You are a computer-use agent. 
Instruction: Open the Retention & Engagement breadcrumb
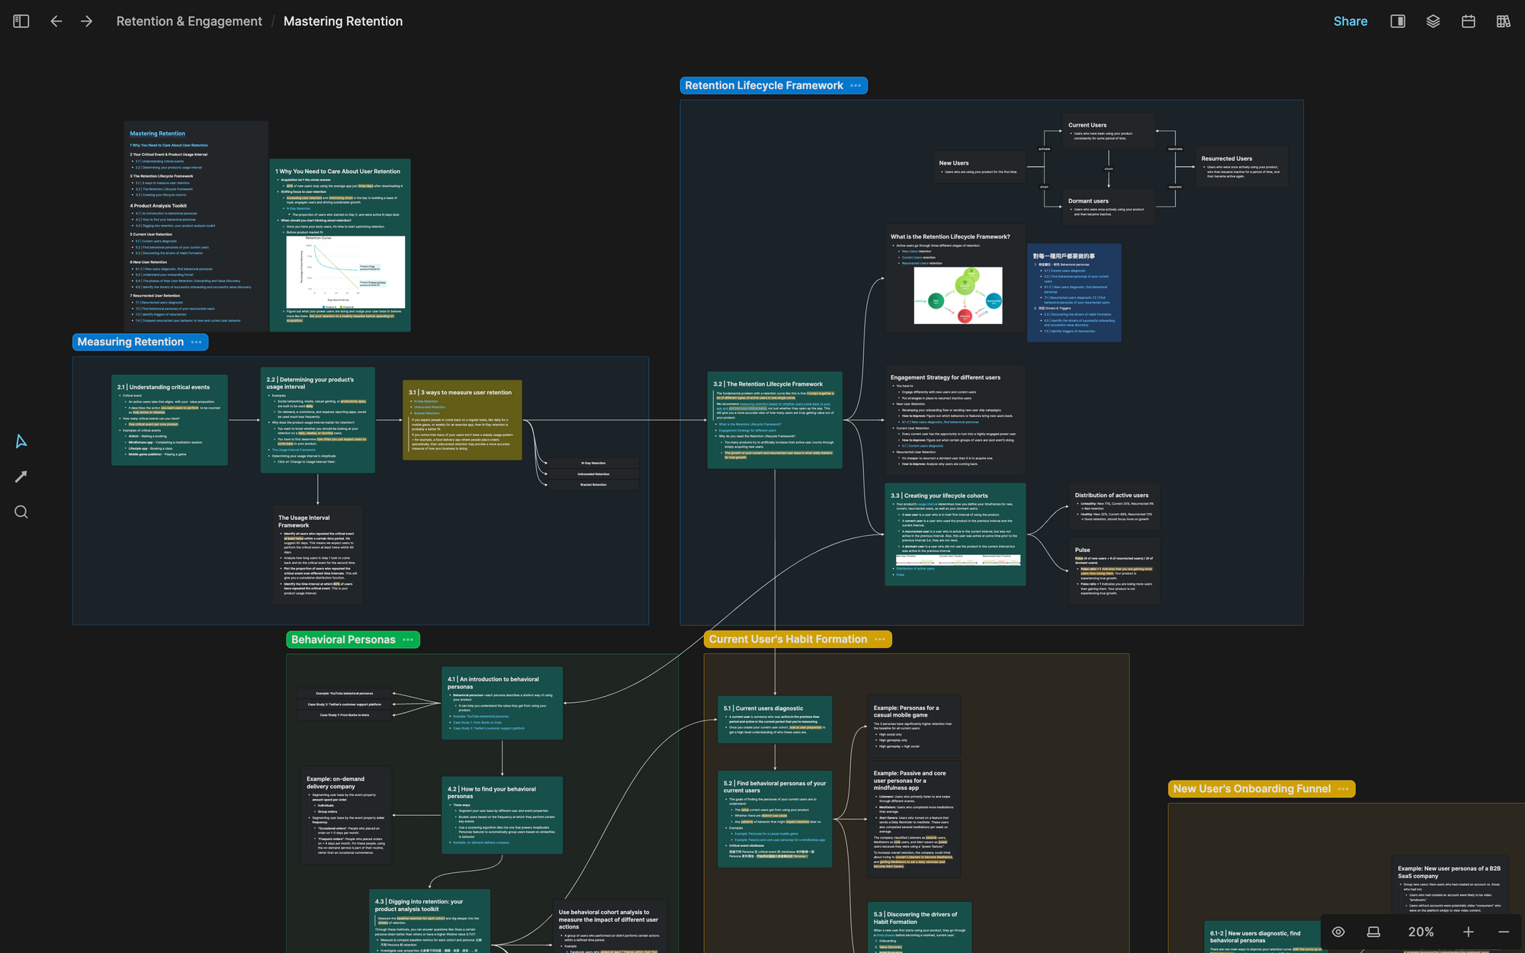tap(189, 21)
